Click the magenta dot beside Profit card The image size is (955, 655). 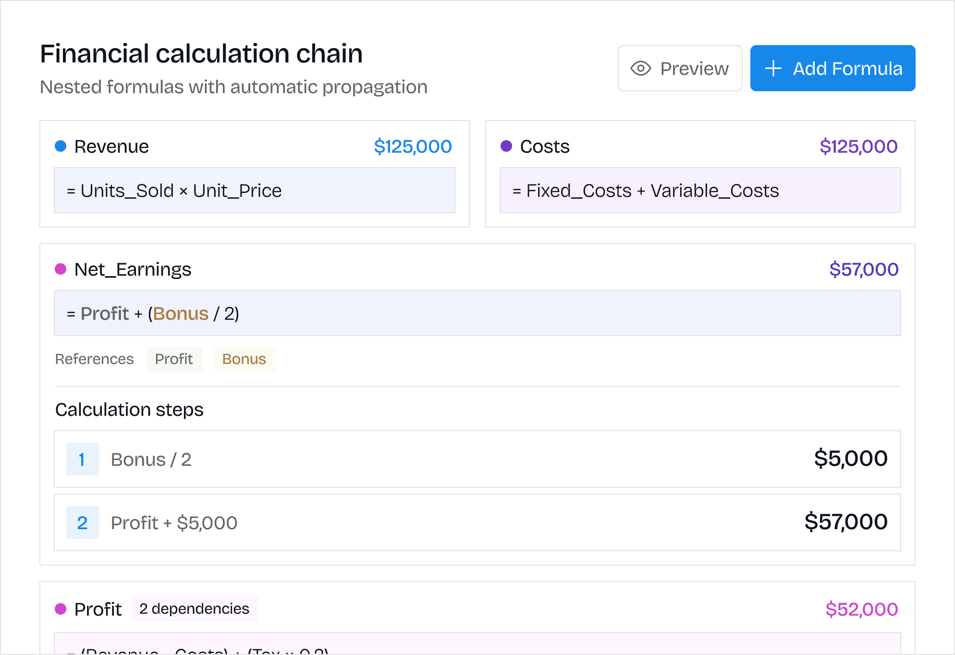[x=61, y=609]
